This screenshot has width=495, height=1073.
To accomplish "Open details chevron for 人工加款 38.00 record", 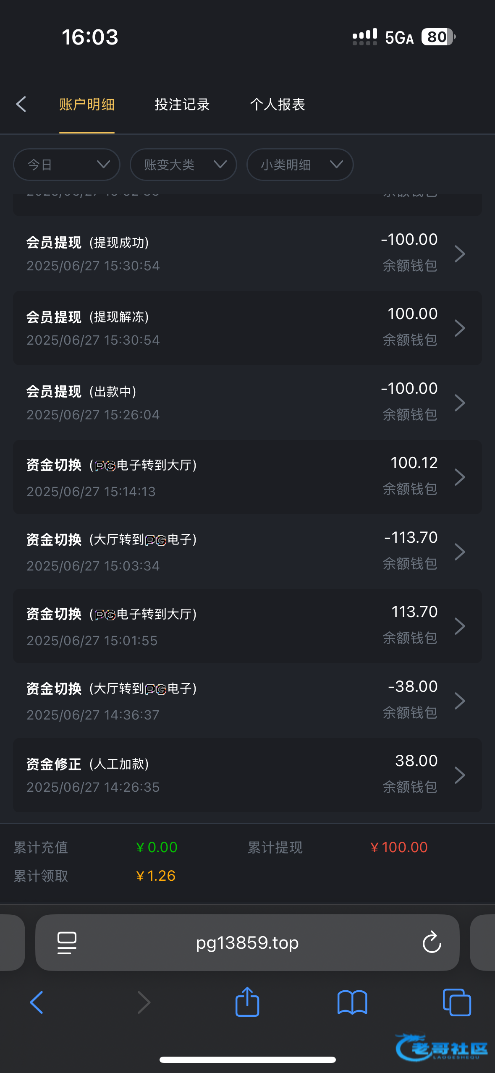I will pyautogui.click(x=460, y=775).
